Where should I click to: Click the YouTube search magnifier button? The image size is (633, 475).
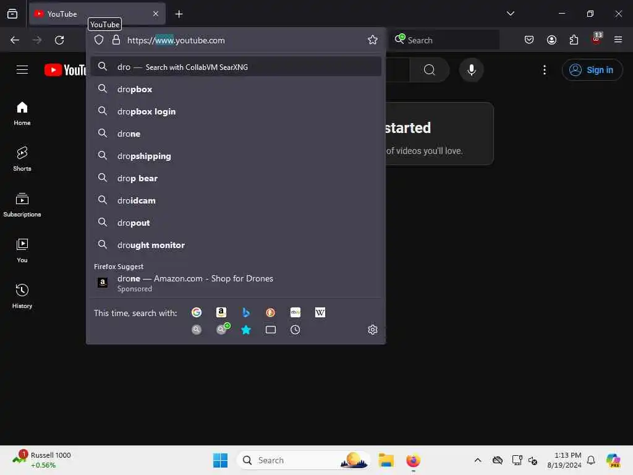click(x=430, y=70)
